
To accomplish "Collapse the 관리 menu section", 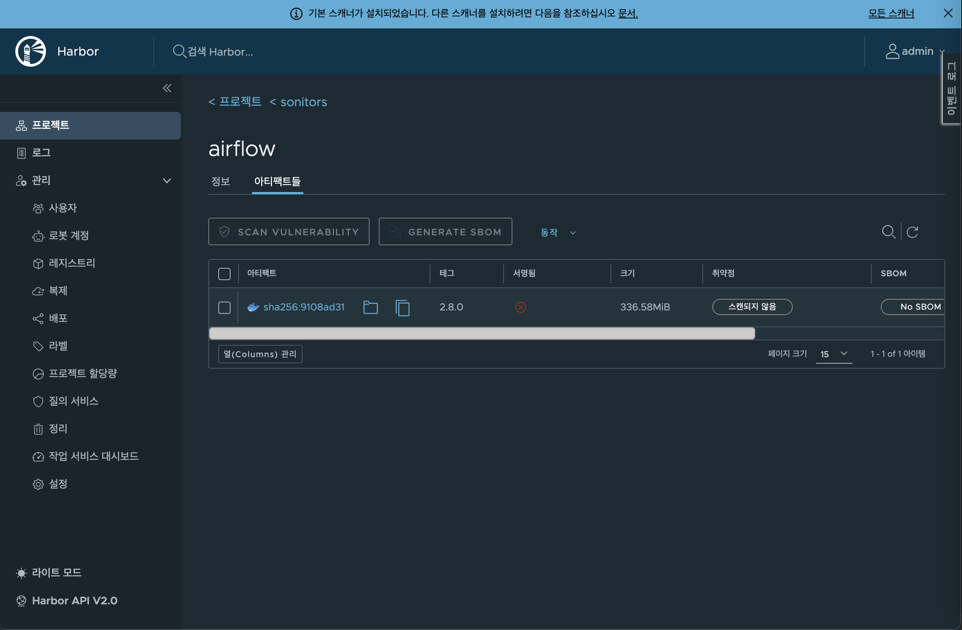I will (x=167, y=180).
